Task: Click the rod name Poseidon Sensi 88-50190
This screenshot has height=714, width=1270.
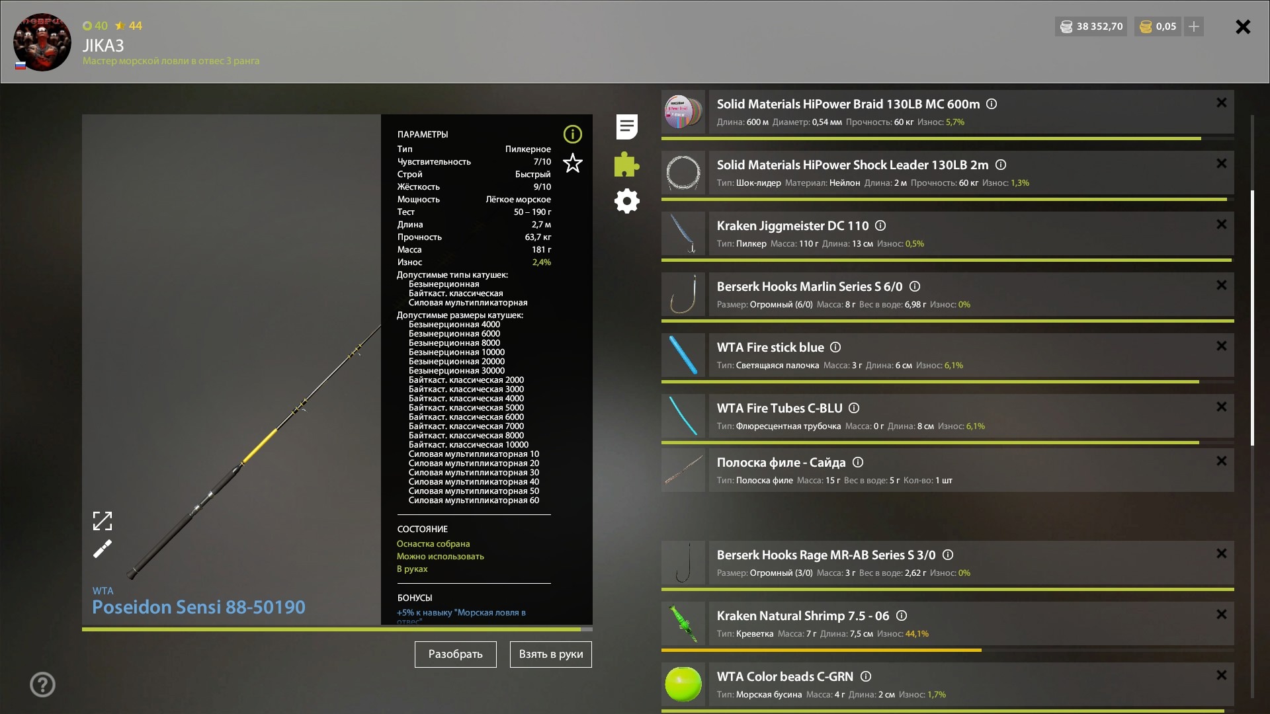Action: [198, 607]
